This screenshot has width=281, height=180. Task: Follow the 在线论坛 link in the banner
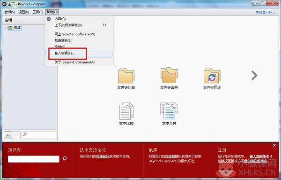[103, 157]
